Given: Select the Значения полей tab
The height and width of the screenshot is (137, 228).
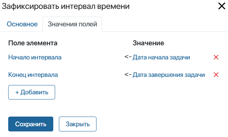Looking at the screenshot, I should point(72,24).
